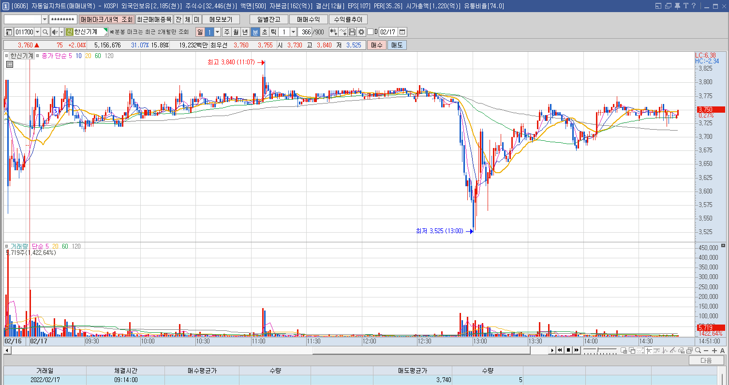Click the overlapping windows icon in bottom toolbar
Viewport: 729px width, 385px height.
(x=632, y=351)
